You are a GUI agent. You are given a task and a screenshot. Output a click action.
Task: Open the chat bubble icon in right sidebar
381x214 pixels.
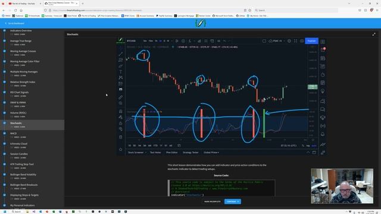click(323, 109)
